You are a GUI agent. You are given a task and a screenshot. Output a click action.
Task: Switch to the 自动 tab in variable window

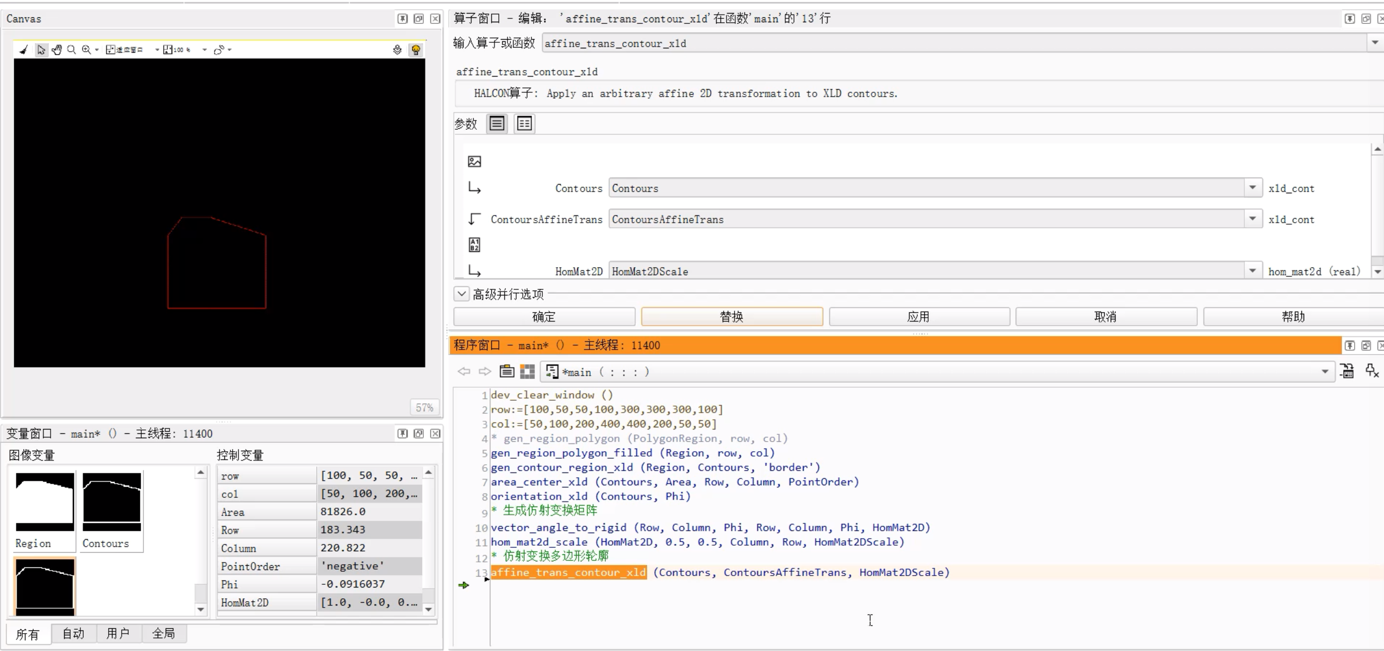pos(73,633)
